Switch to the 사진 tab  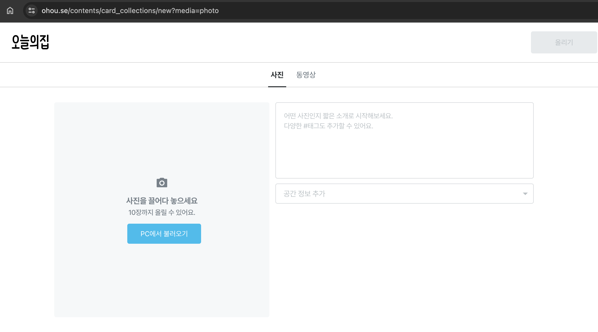(277, 75)
